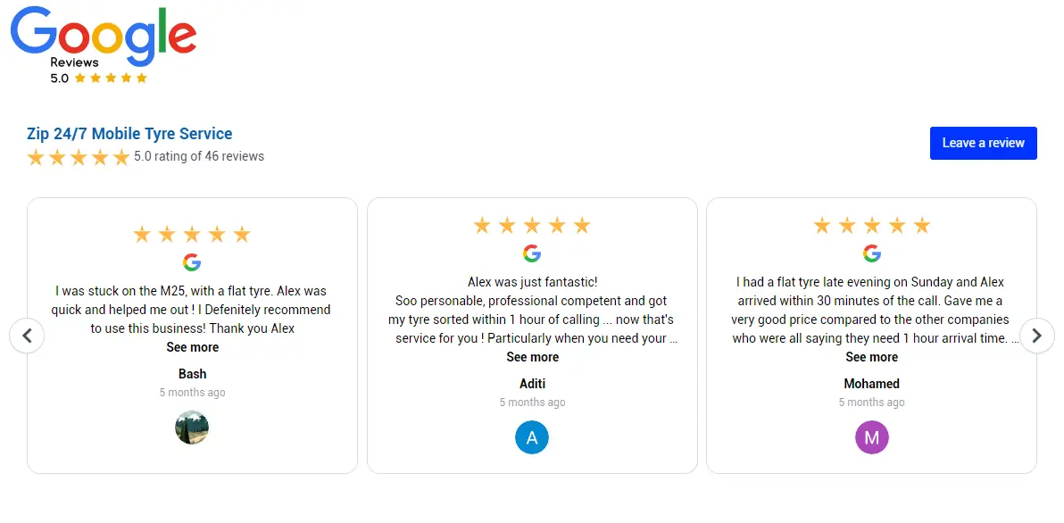Expand Bash's review with See more
The height and width of the screenshot is (523, 1064).
192,347
